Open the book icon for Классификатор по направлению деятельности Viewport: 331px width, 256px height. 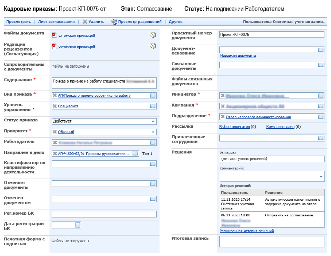pos(153,164)
